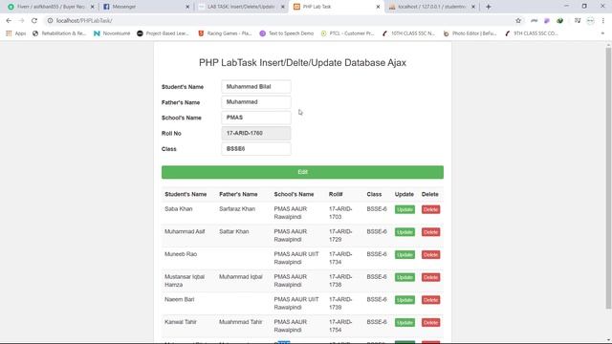Viewport: 612px width, 344px height.
Task: Open Racing Games bookmark
Action: point(225,33)
